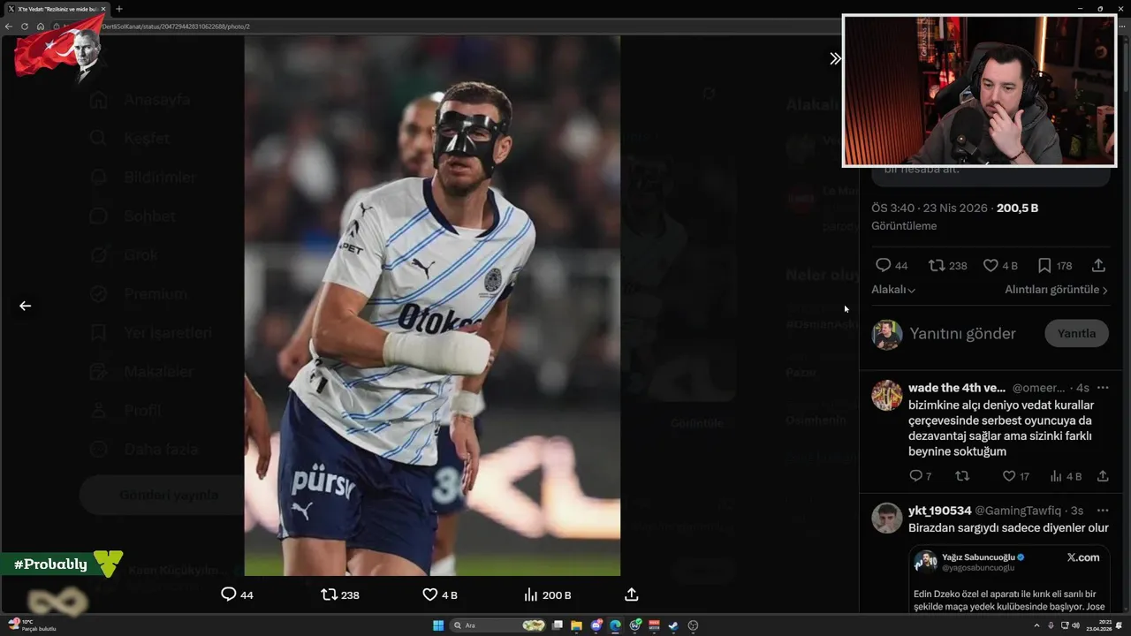Share wade the 4th's comment
1131x636 pixels.
pyautogui.click(x=1103, y=476)
